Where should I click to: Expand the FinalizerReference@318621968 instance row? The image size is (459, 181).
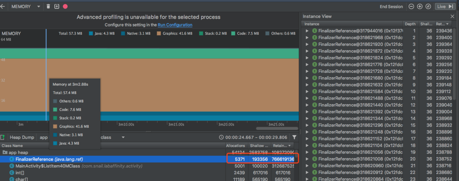[307, 38]
